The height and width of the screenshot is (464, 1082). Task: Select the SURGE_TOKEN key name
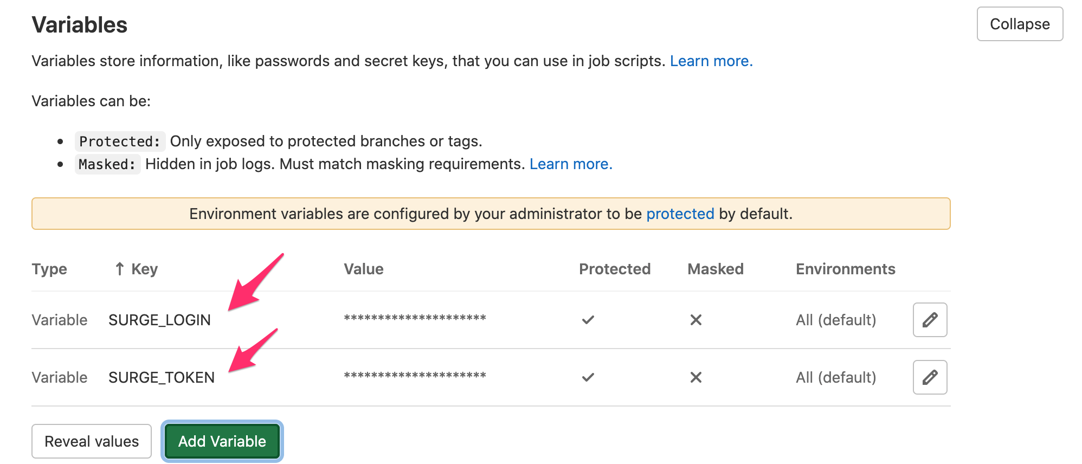162,377
